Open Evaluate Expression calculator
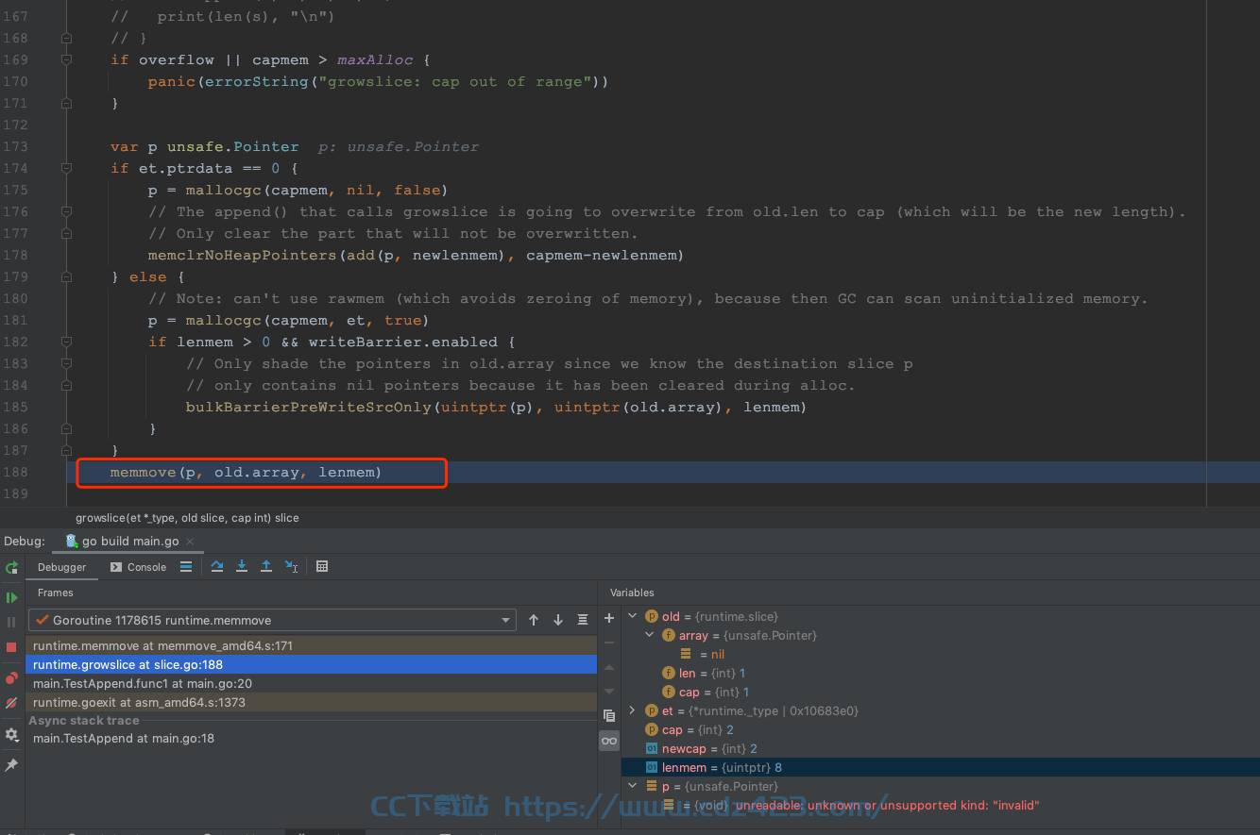This screenshot has width=1260, height=835. pyautogui.click(x=322, y=566)
